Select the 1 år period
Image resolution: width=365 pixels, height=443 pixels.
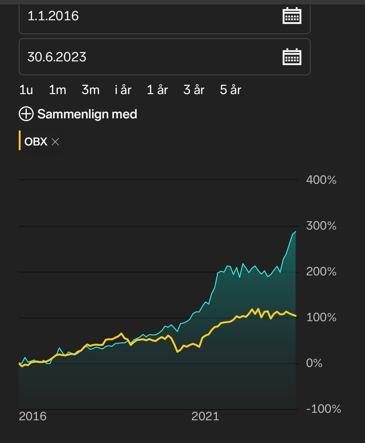coord(158,90)
